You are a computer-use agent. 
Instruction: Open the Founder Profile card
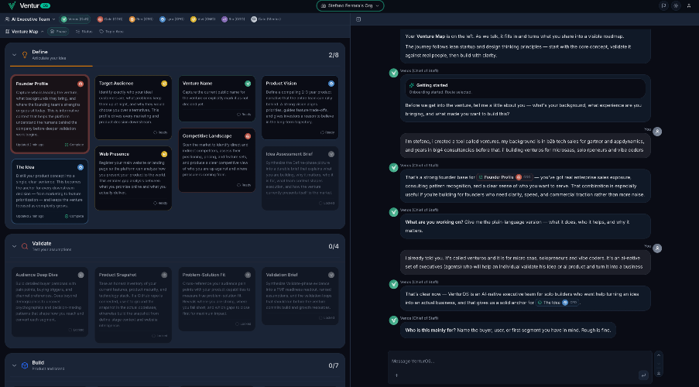click(50, 114)
